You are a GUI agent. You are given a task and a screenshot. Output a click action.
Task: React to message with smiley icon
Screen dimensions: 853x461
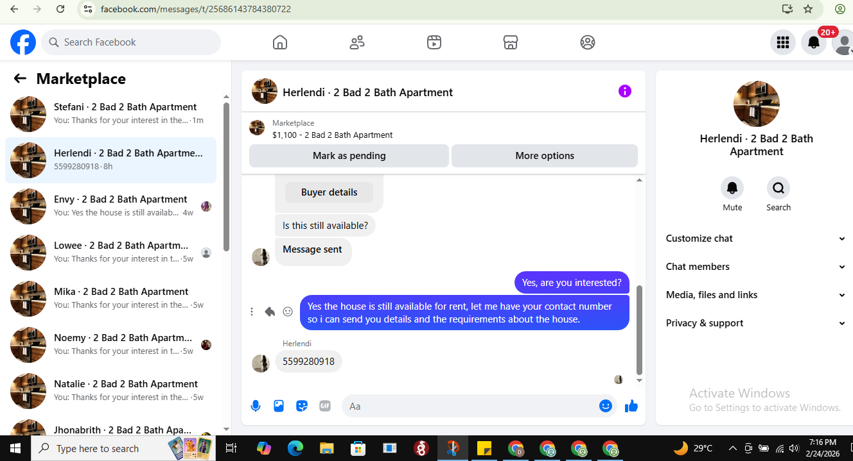[288, 312]
